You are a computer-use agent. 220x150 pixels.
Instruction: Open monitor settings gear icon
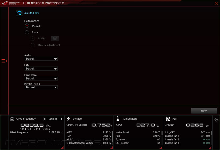point(216,120)
